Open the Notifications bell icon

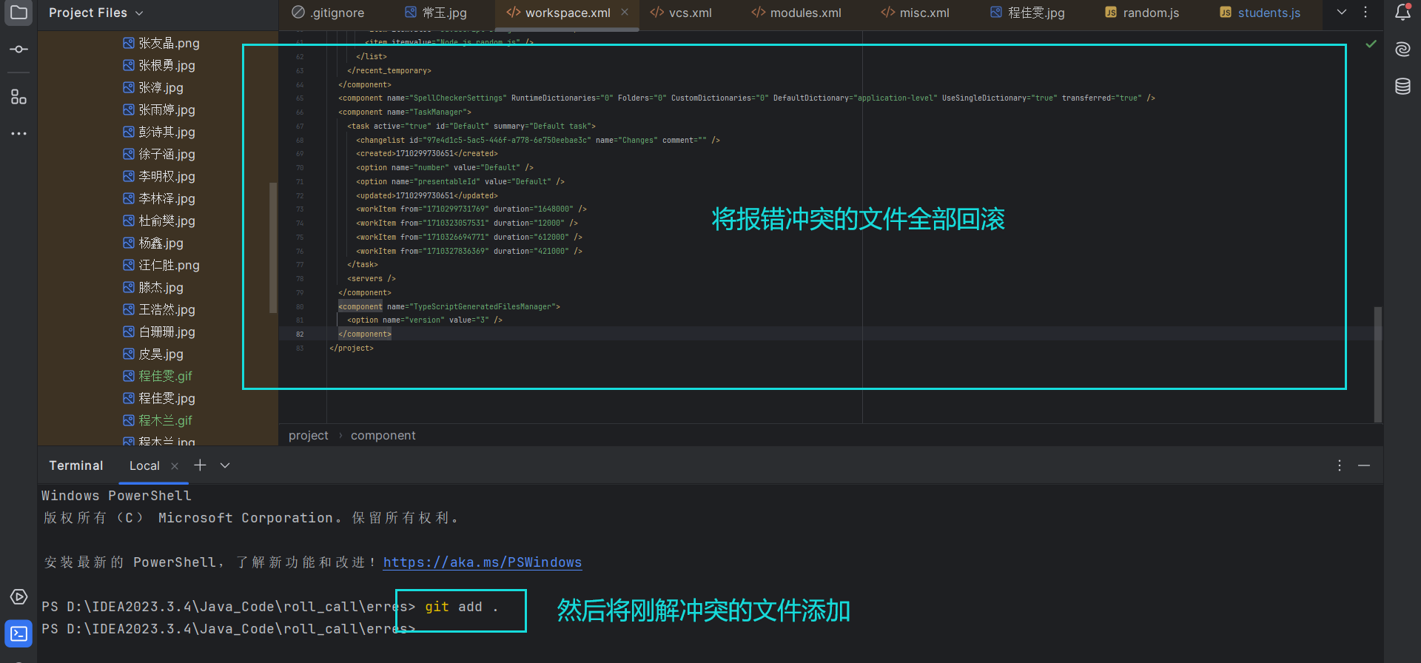(1402, 13)
